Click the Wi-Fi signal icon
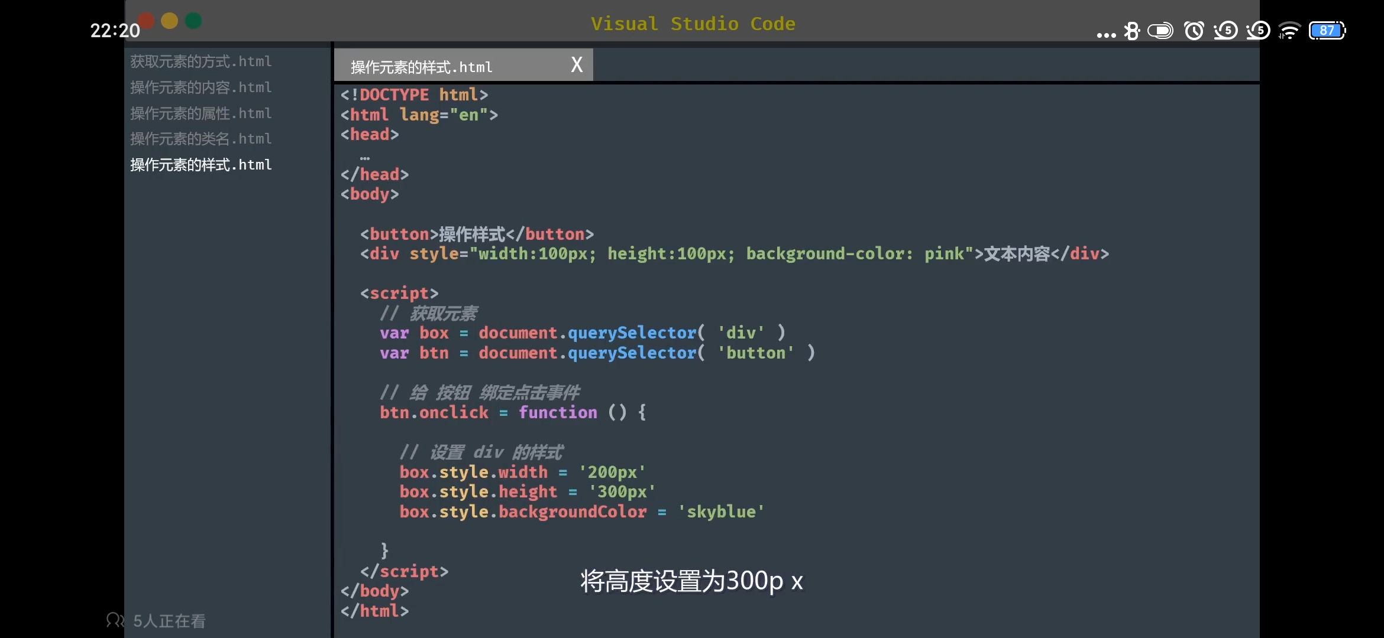1384x638 pixels. (1289, 31)
